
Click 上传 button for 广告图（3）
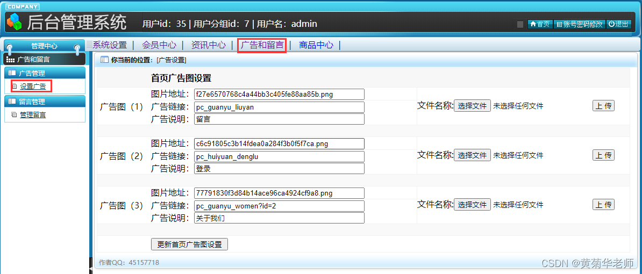603,205
